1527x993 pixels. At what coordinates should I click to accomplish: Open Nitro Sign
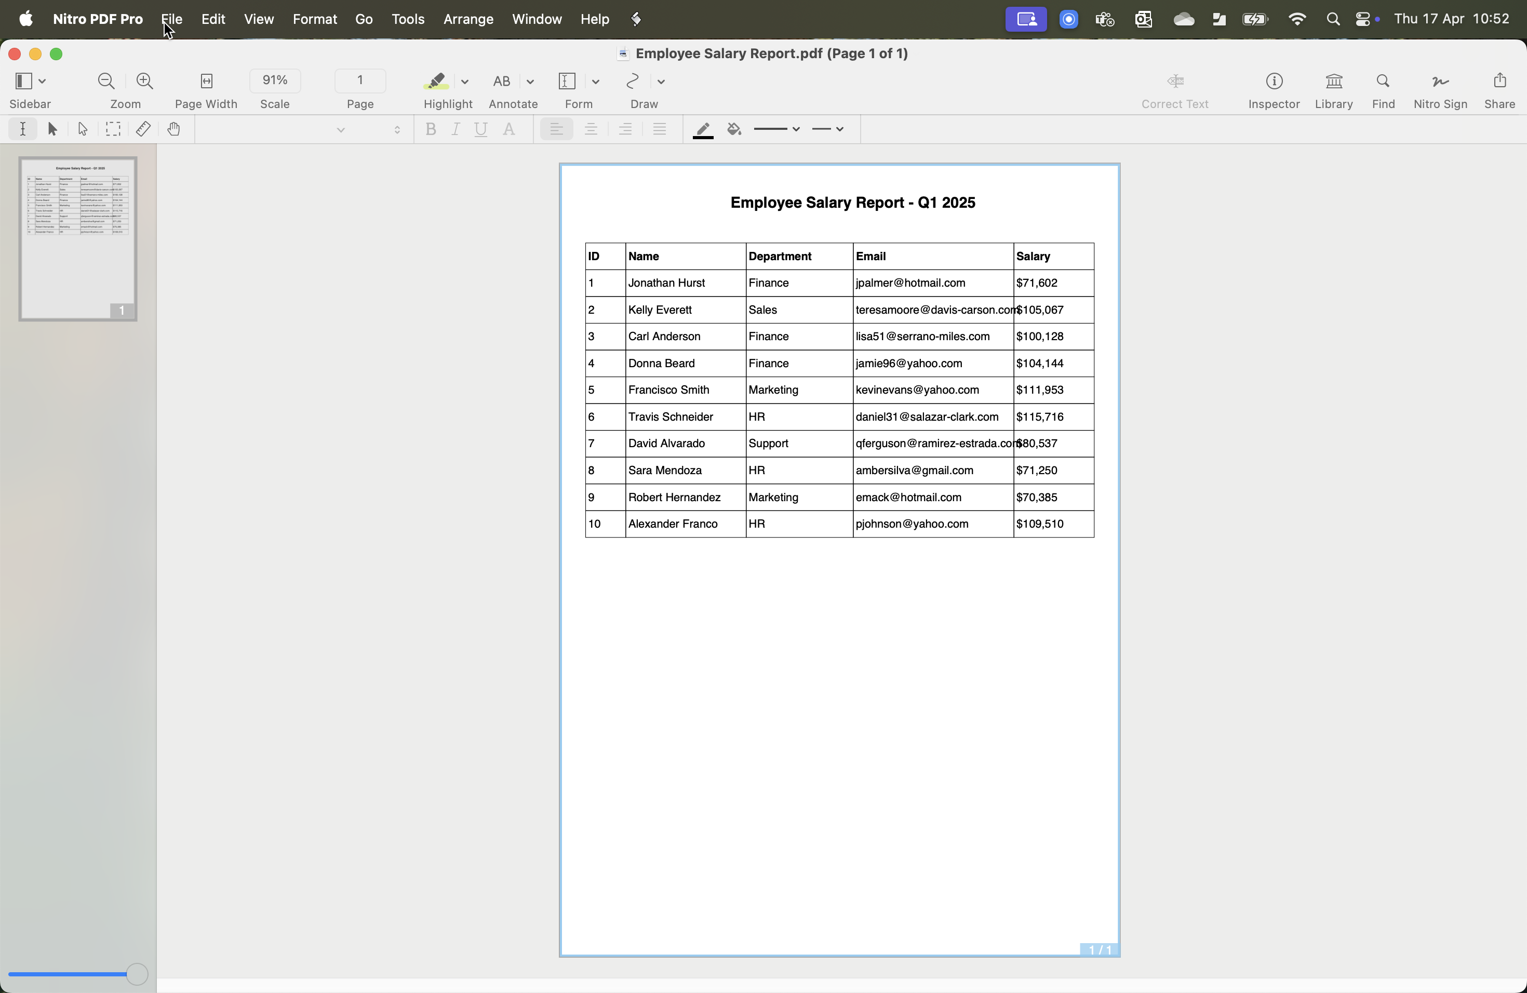point(1440,81)
